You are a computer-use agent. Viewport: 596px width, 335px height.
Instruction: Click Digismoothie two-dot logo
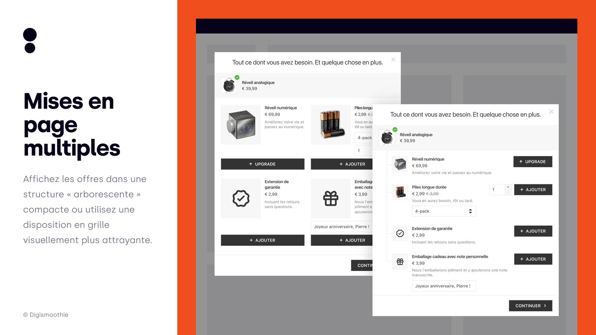pos(30,41)
